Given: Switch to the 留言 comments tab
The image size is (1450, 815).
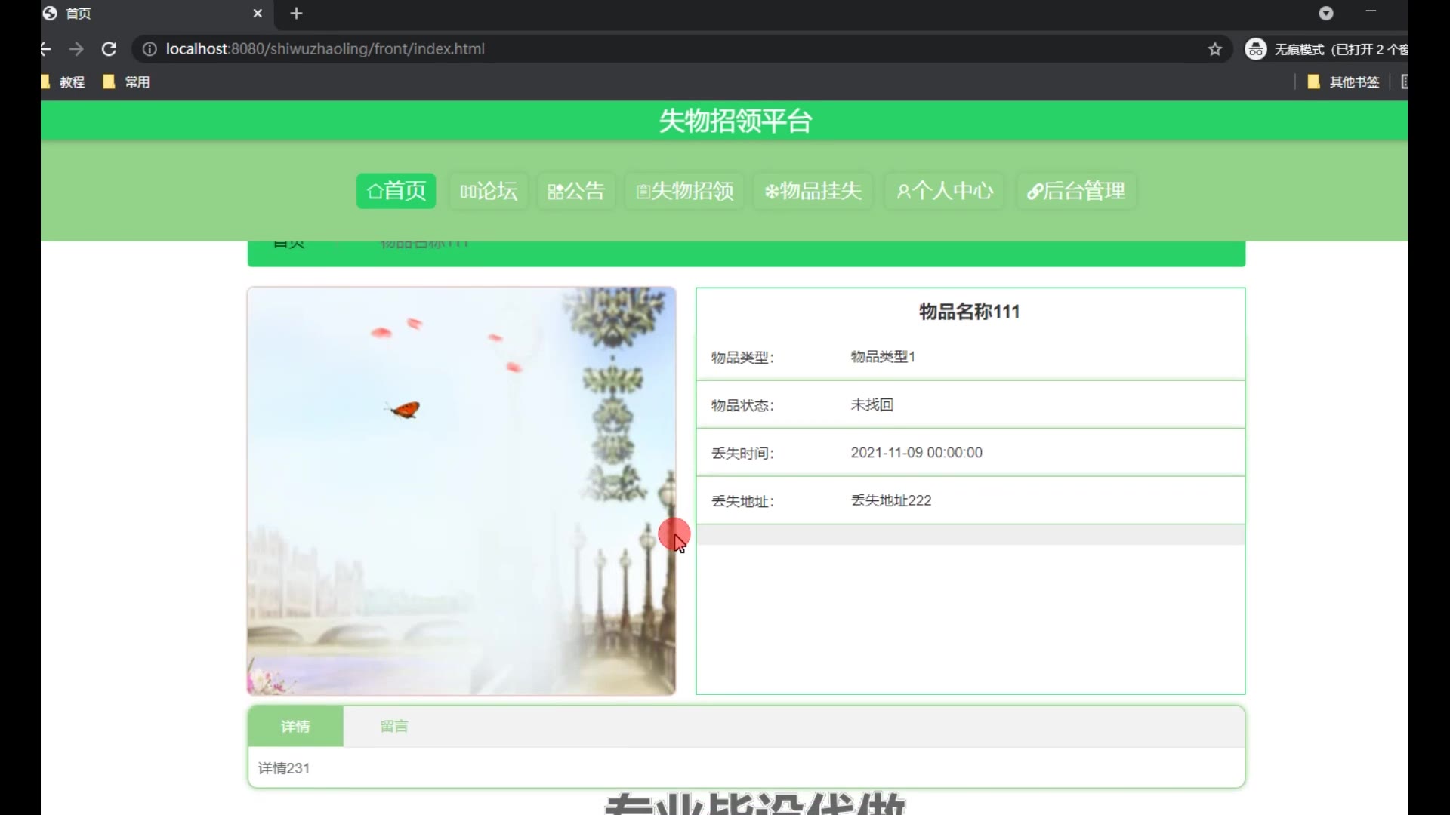Looking at the screenshot, I should (393, 726).
